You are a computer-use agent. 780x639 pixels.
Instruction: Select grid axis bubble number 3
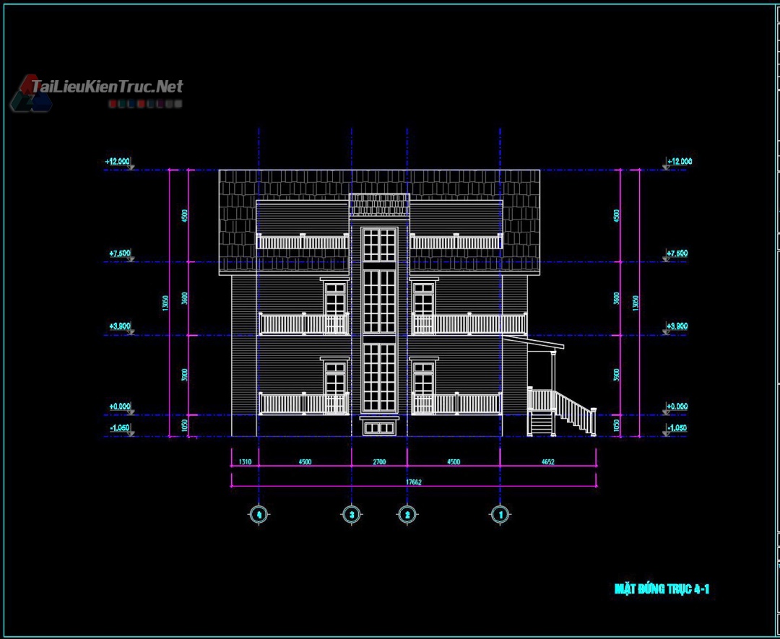[x=351, y=514]
